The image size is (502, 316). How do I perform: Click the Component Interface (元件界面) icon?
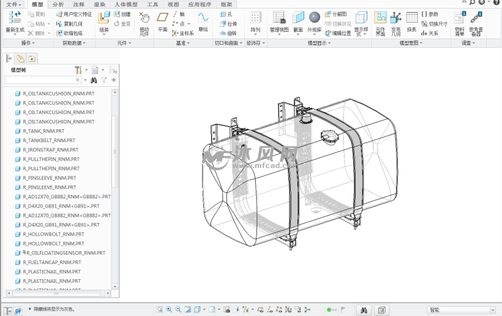pyautogui.click(x=380, y=18)
